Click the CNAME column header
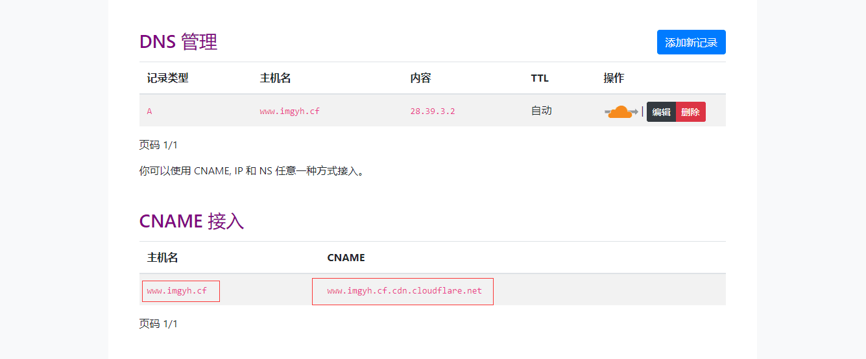Image resolution: width=866 pixels, height=359 pixels. click(x=346, y=257)
